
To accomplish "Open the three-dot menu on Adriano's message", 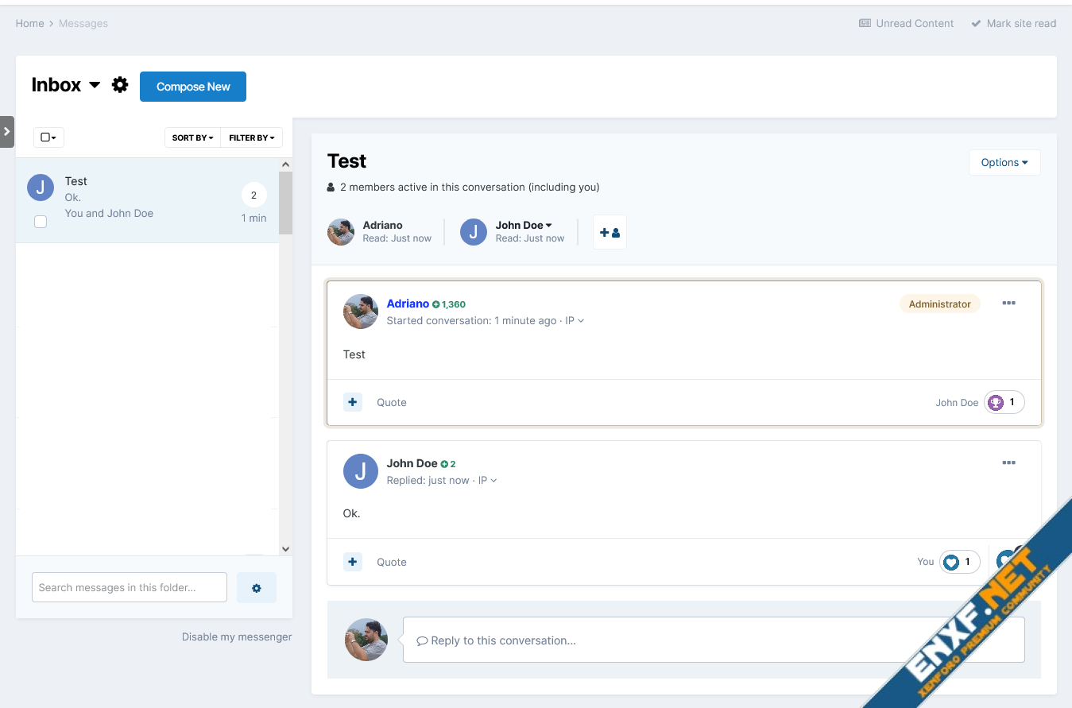I will (1008, 304).
